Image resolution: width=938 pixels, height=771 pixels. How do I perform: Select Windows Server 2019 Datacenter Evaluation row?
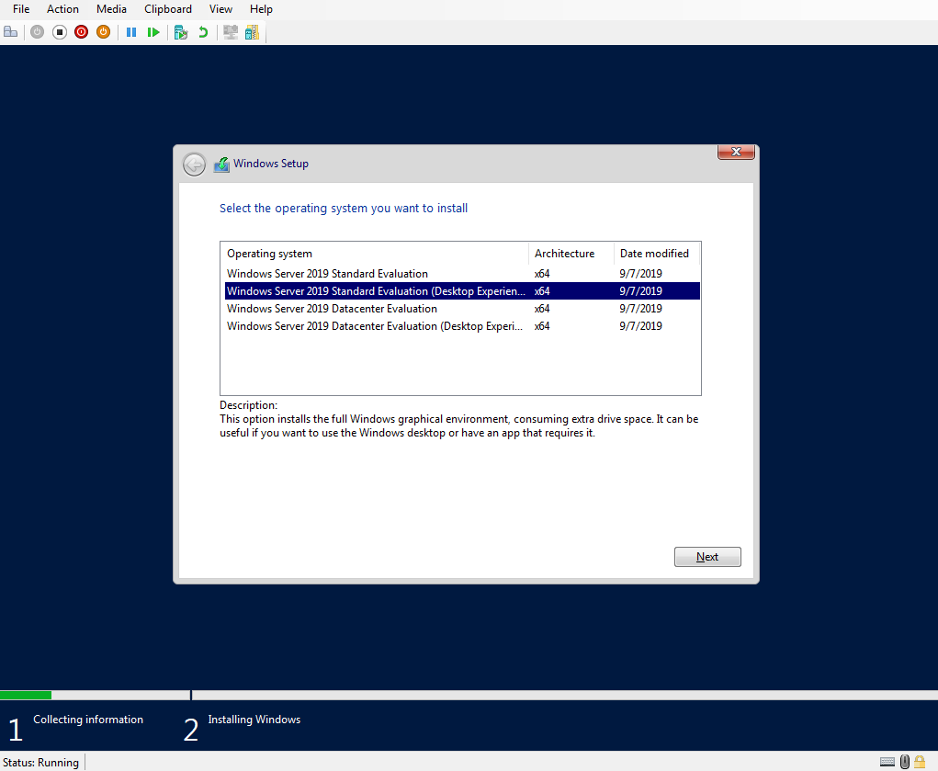[462, 308]
